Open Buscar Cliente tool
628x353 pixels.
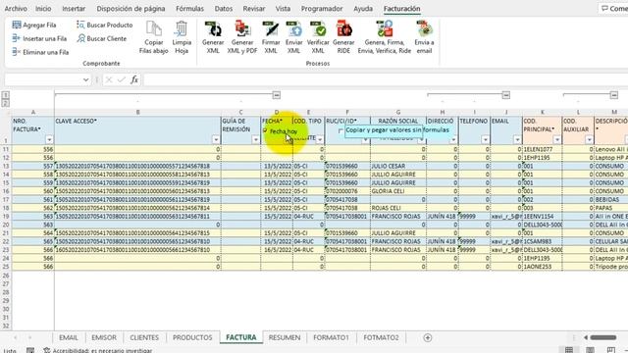click(102, 38)
